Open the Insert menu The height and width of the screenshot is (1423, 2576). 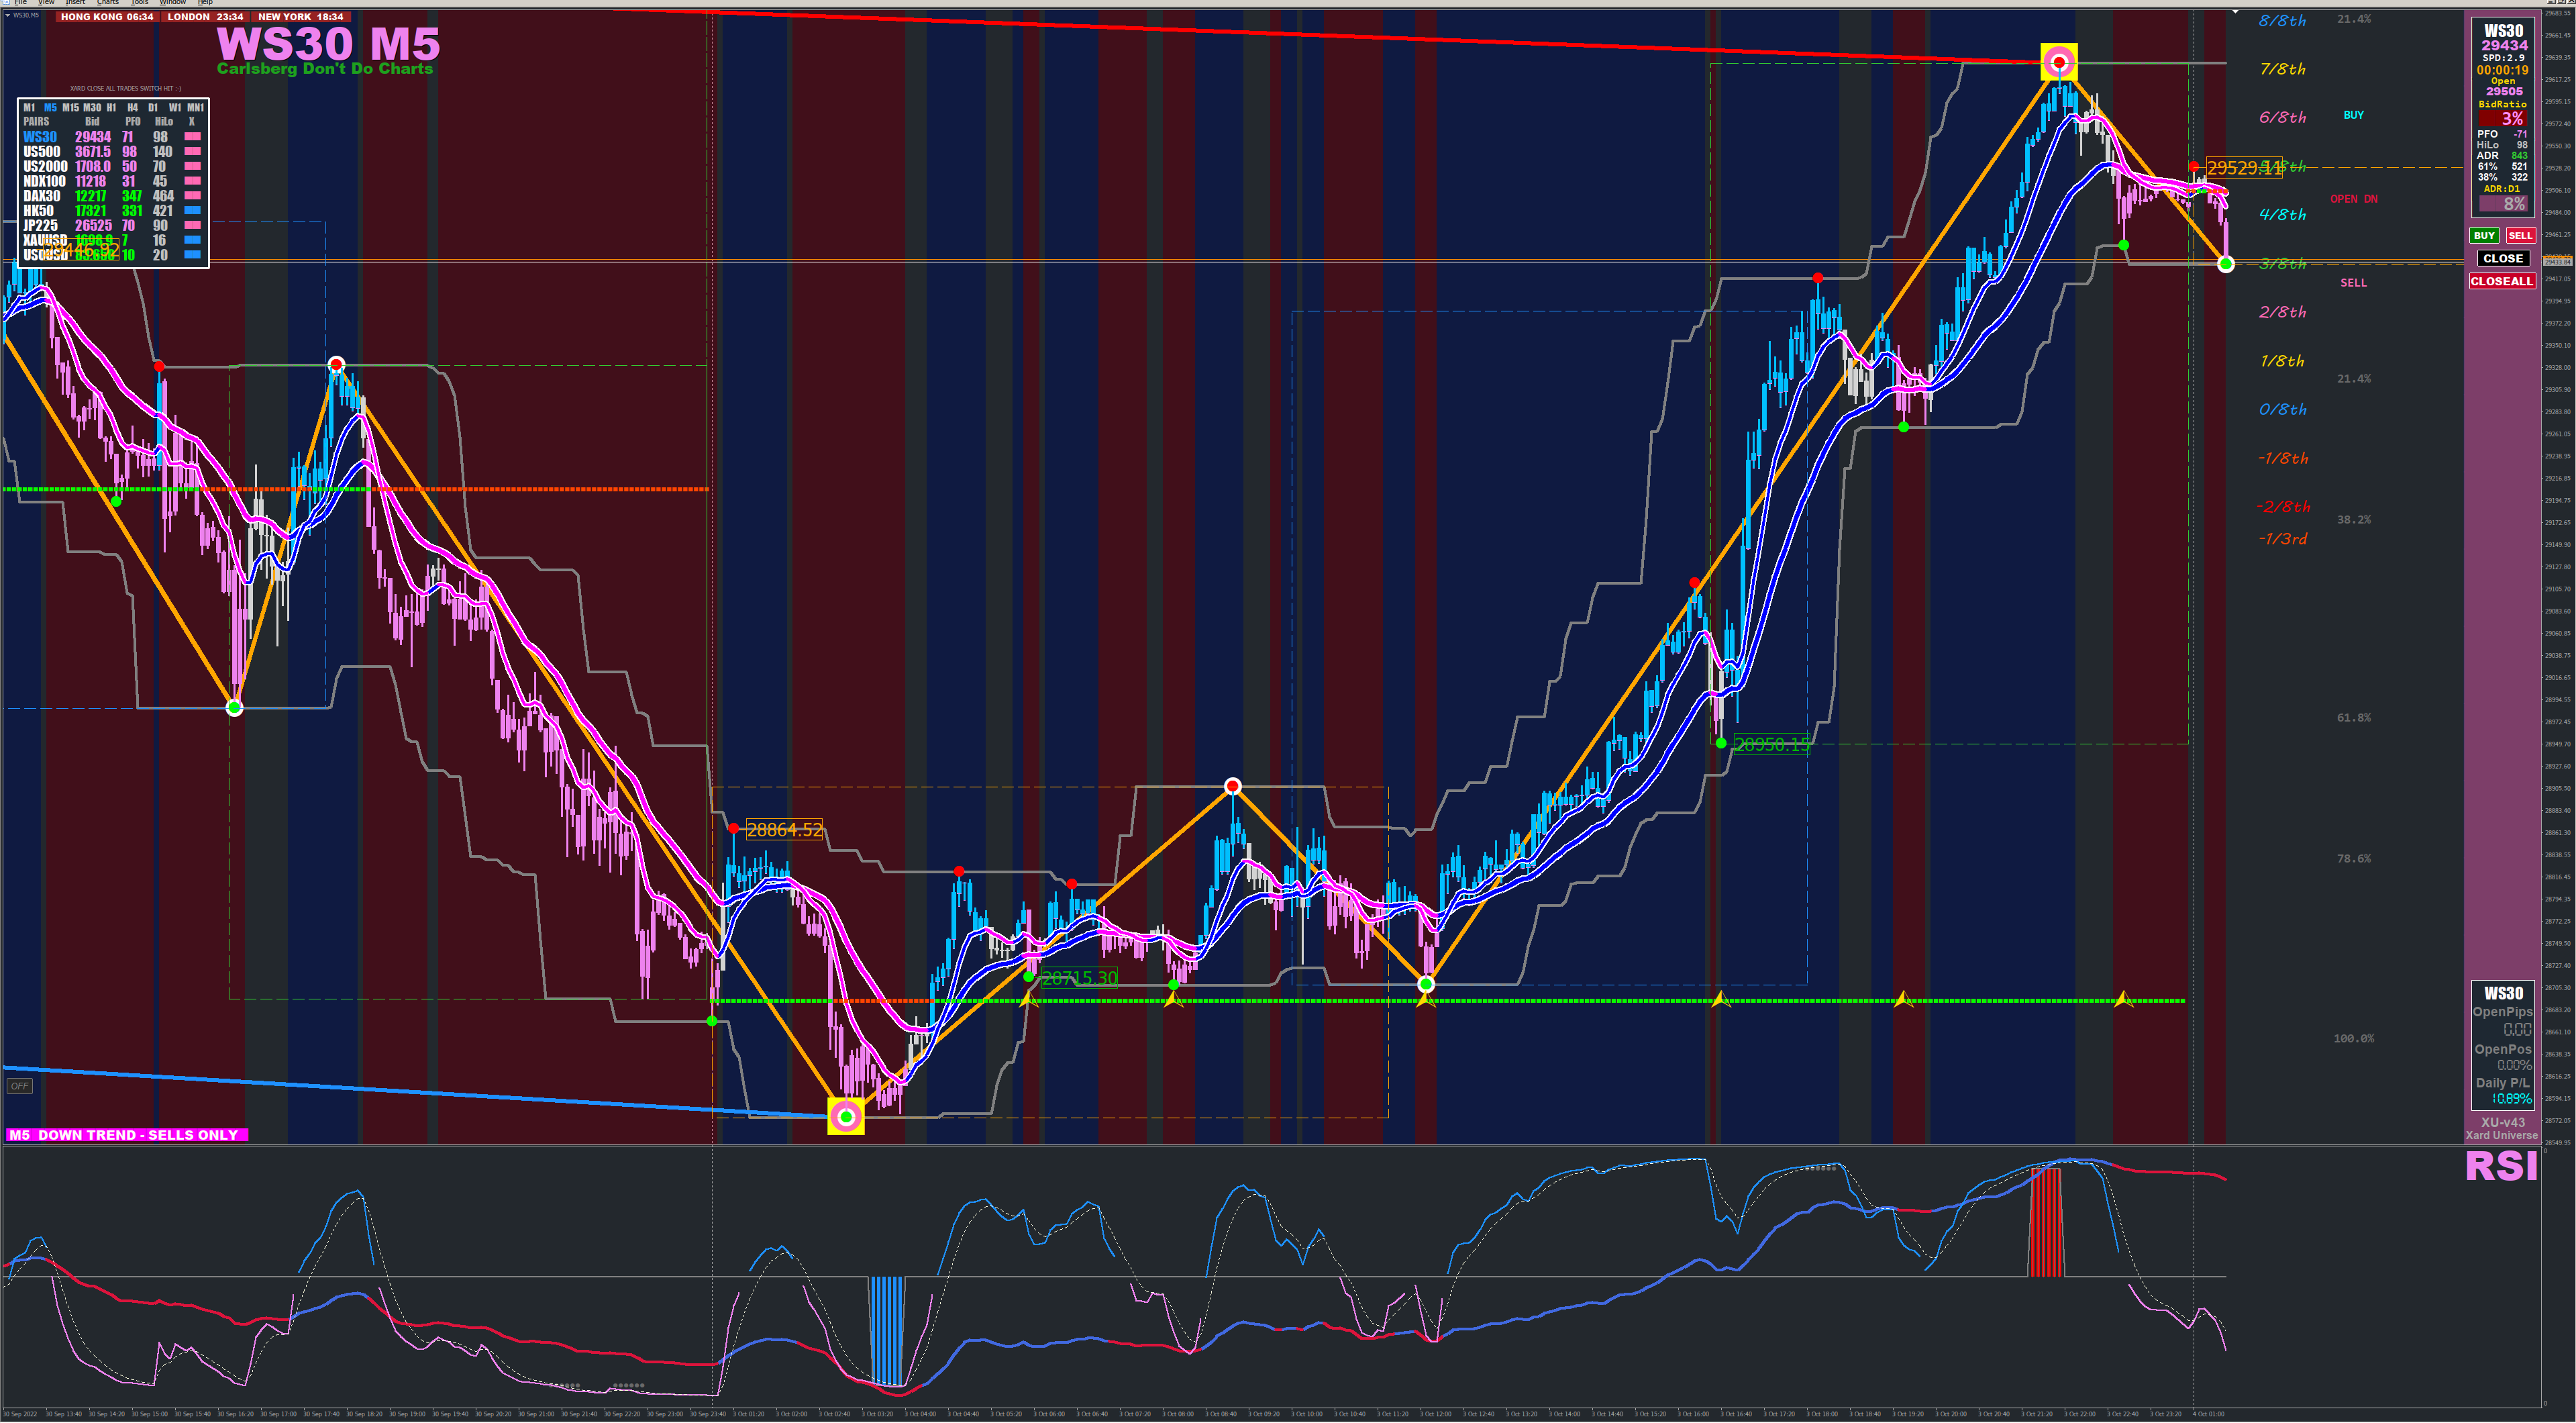[x=75, y=3]
